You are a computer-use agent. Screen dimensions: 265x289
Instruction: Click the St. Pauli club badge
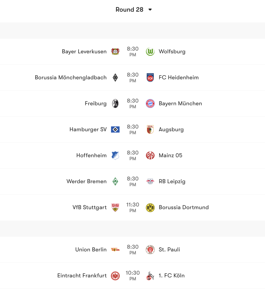150,249
